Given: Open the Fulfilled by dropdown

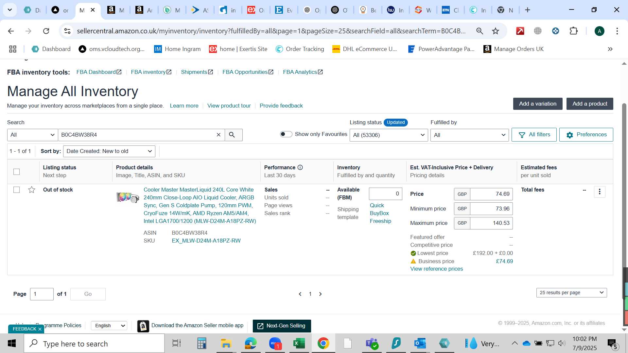Looking at the screenshot, I should [469, 135].
